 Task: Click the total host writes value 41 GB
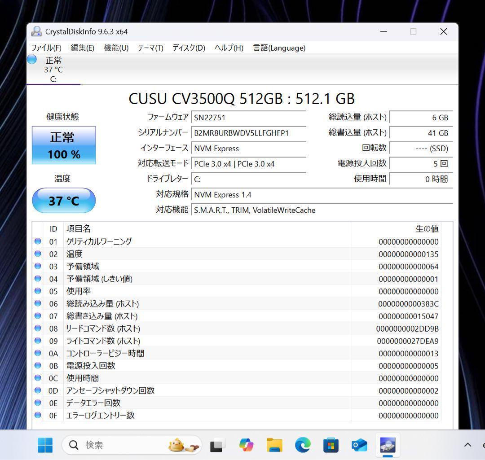421,133
